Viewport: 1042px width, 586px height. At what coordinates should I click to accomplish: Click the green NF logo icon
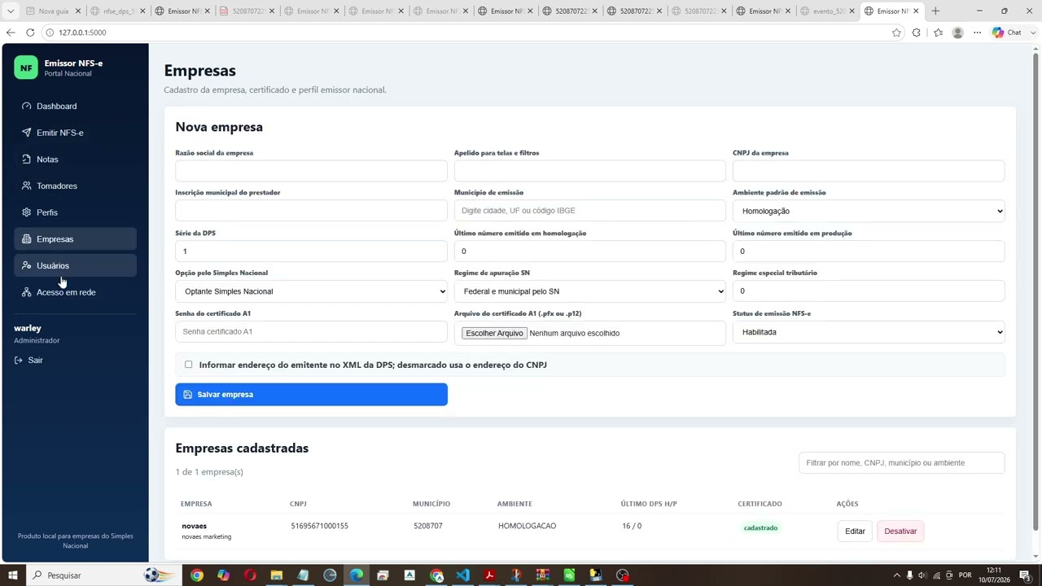click(26, 68)
